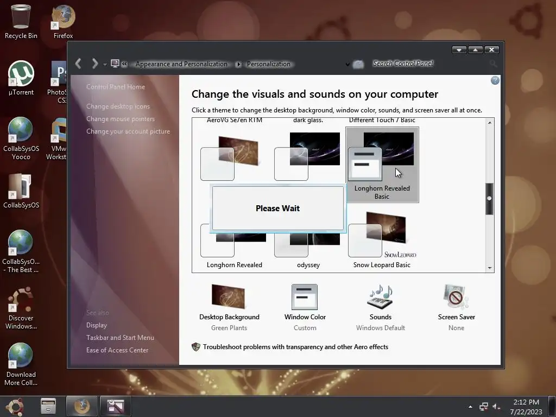Open the clock showing 2:12 PM

526,407
